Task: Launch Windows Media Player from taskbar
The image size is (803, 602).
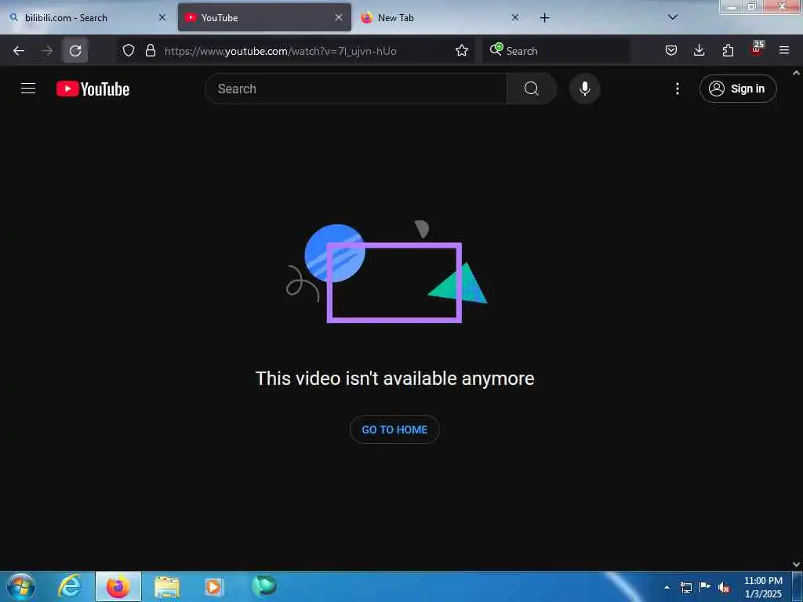Action: click(x=214, y=586)
